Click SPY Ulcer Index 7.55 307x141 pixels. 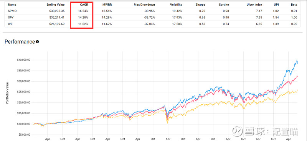(259, 18)
